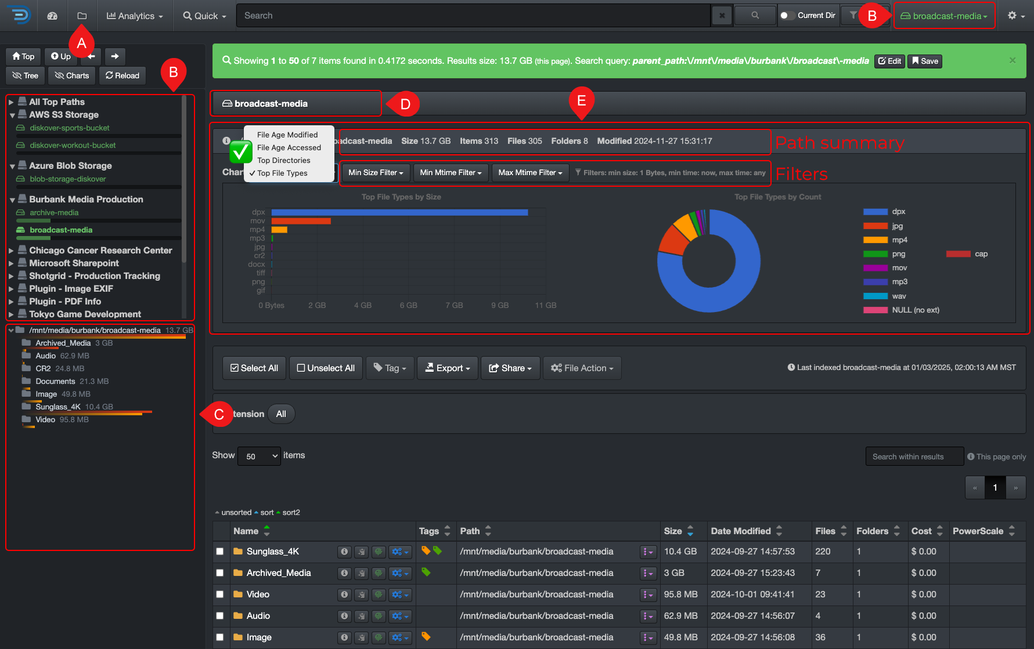
Task: Click the dpx blue legend swatch
Action: [x=875, y=212]
